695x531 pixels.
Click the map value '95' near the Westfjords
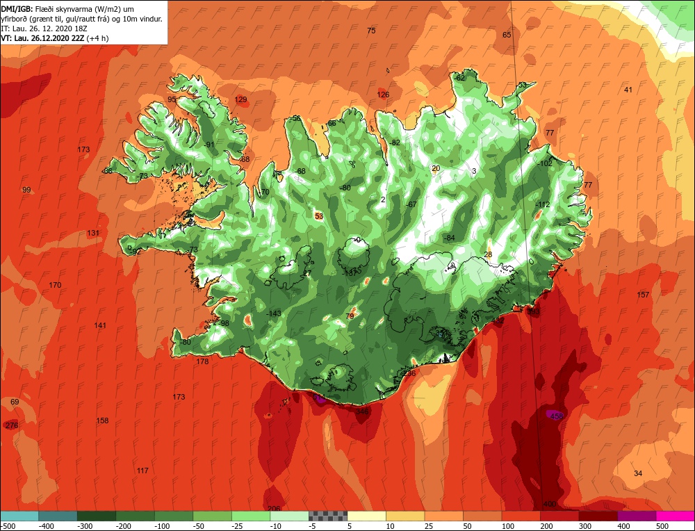(x=172, y=99)
